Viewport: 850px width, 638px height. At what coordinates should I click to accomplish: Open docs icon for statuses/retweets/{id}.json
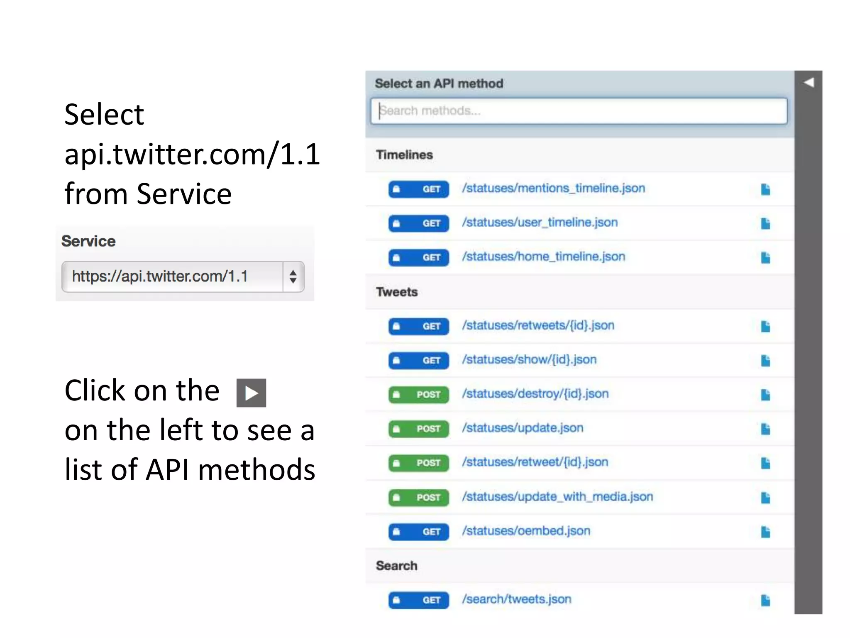tap(765, 326)
